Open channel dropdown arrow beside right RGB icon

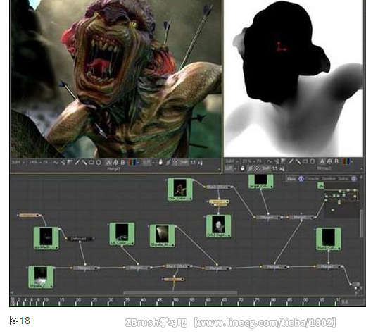point(351,161)
